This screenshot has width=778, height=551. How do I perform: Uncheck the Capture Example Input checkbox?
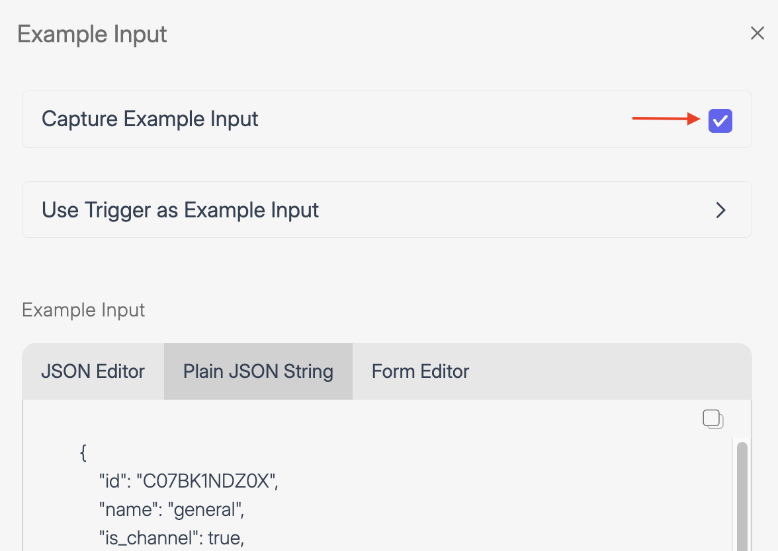720,121
